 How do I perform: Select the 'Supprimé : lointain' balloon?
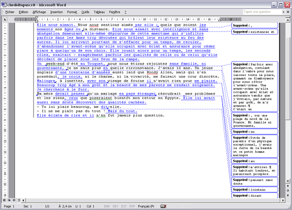tap(255, 190)
